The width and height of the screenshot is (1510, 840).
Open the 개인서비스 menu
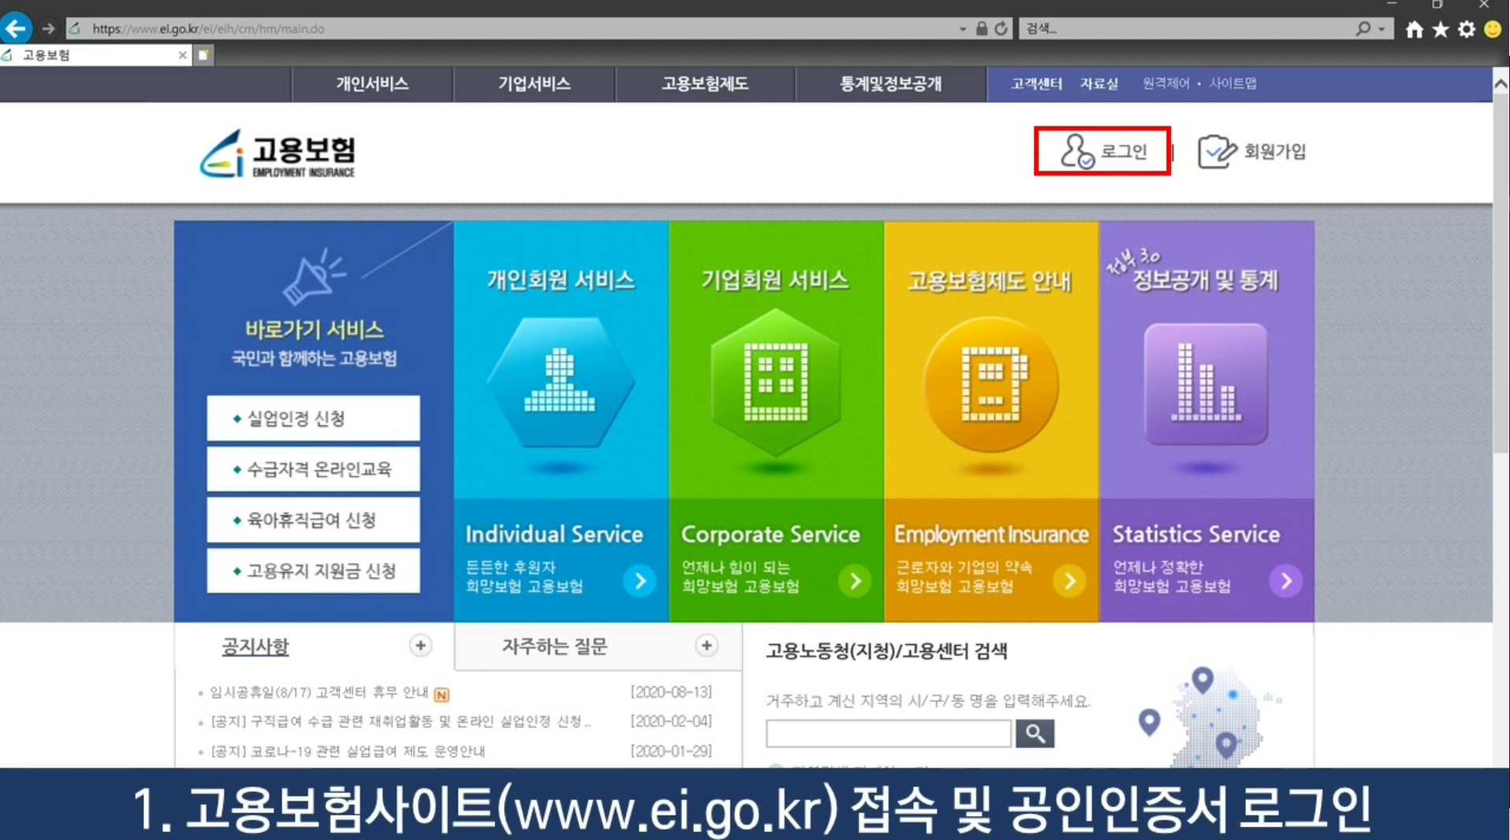(372, 84)
